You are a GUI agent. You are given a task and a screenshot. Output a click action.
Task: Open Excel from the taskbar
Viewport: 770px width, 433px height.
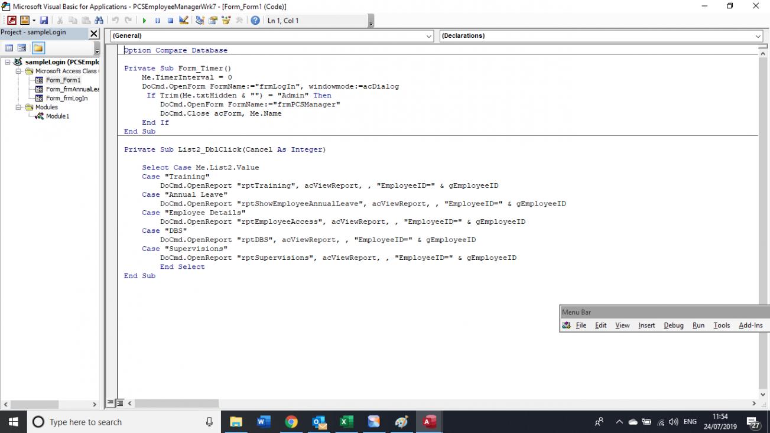(x=346, y=422)
